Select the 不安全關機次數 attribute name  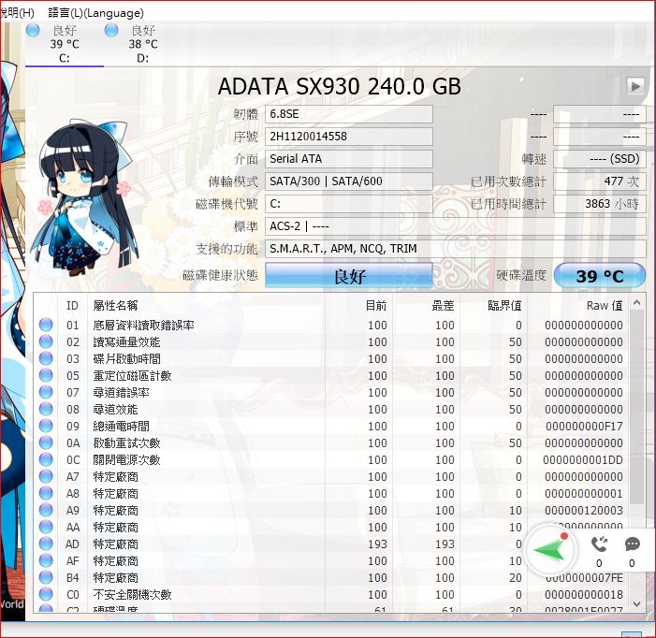click(x=132, y=595)
